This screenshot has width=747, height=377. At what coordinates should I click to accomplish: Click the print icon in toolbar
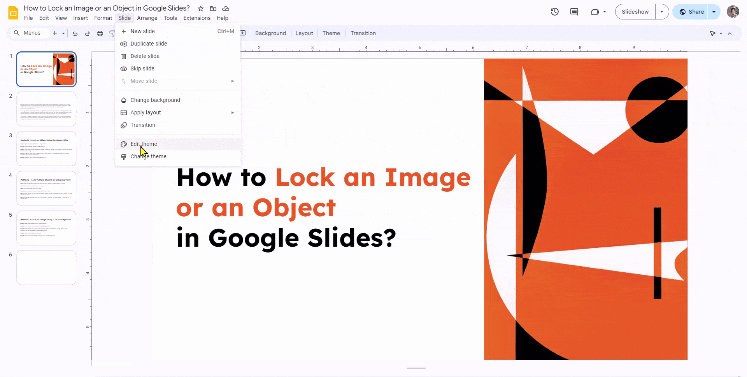(100, 33)
